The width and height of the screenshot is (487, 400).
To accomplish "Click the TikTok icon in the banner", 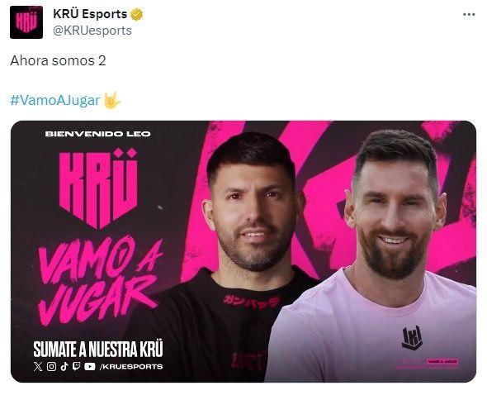I will pos(64,366).
